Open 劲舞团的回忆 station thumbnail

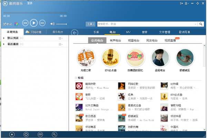(135, 58)
